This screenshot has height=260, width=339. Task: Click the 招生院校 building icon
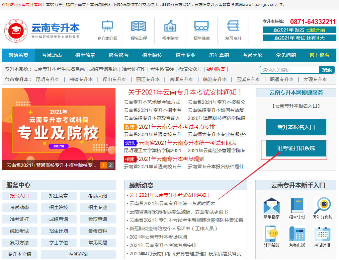coord(170,26)
